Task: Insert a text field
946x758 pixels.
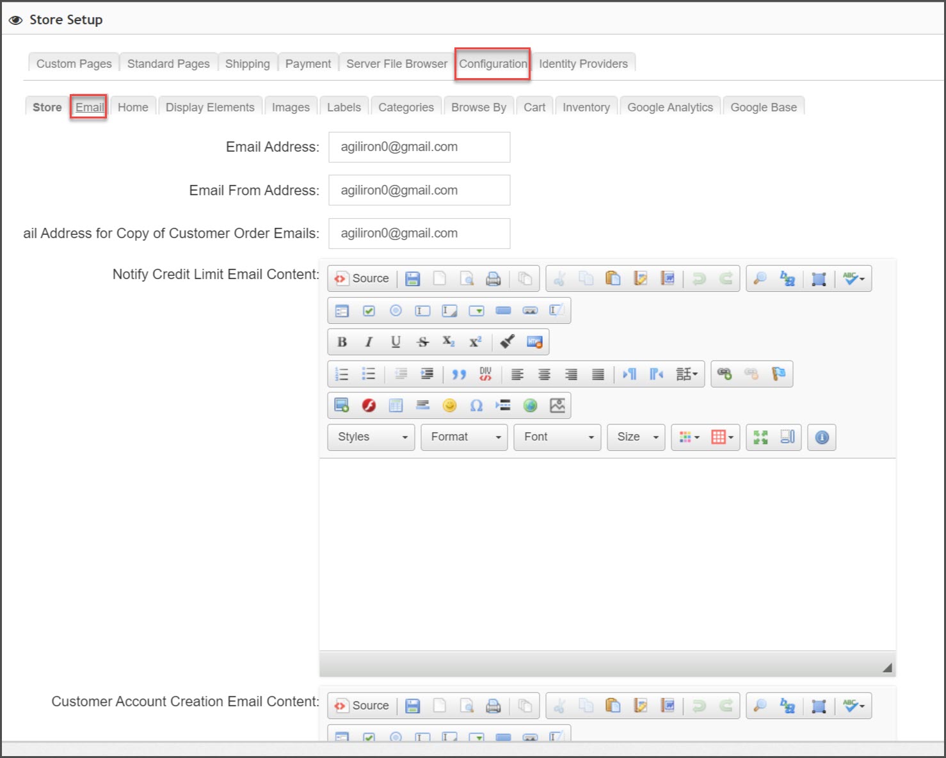Action: point(422,310)
